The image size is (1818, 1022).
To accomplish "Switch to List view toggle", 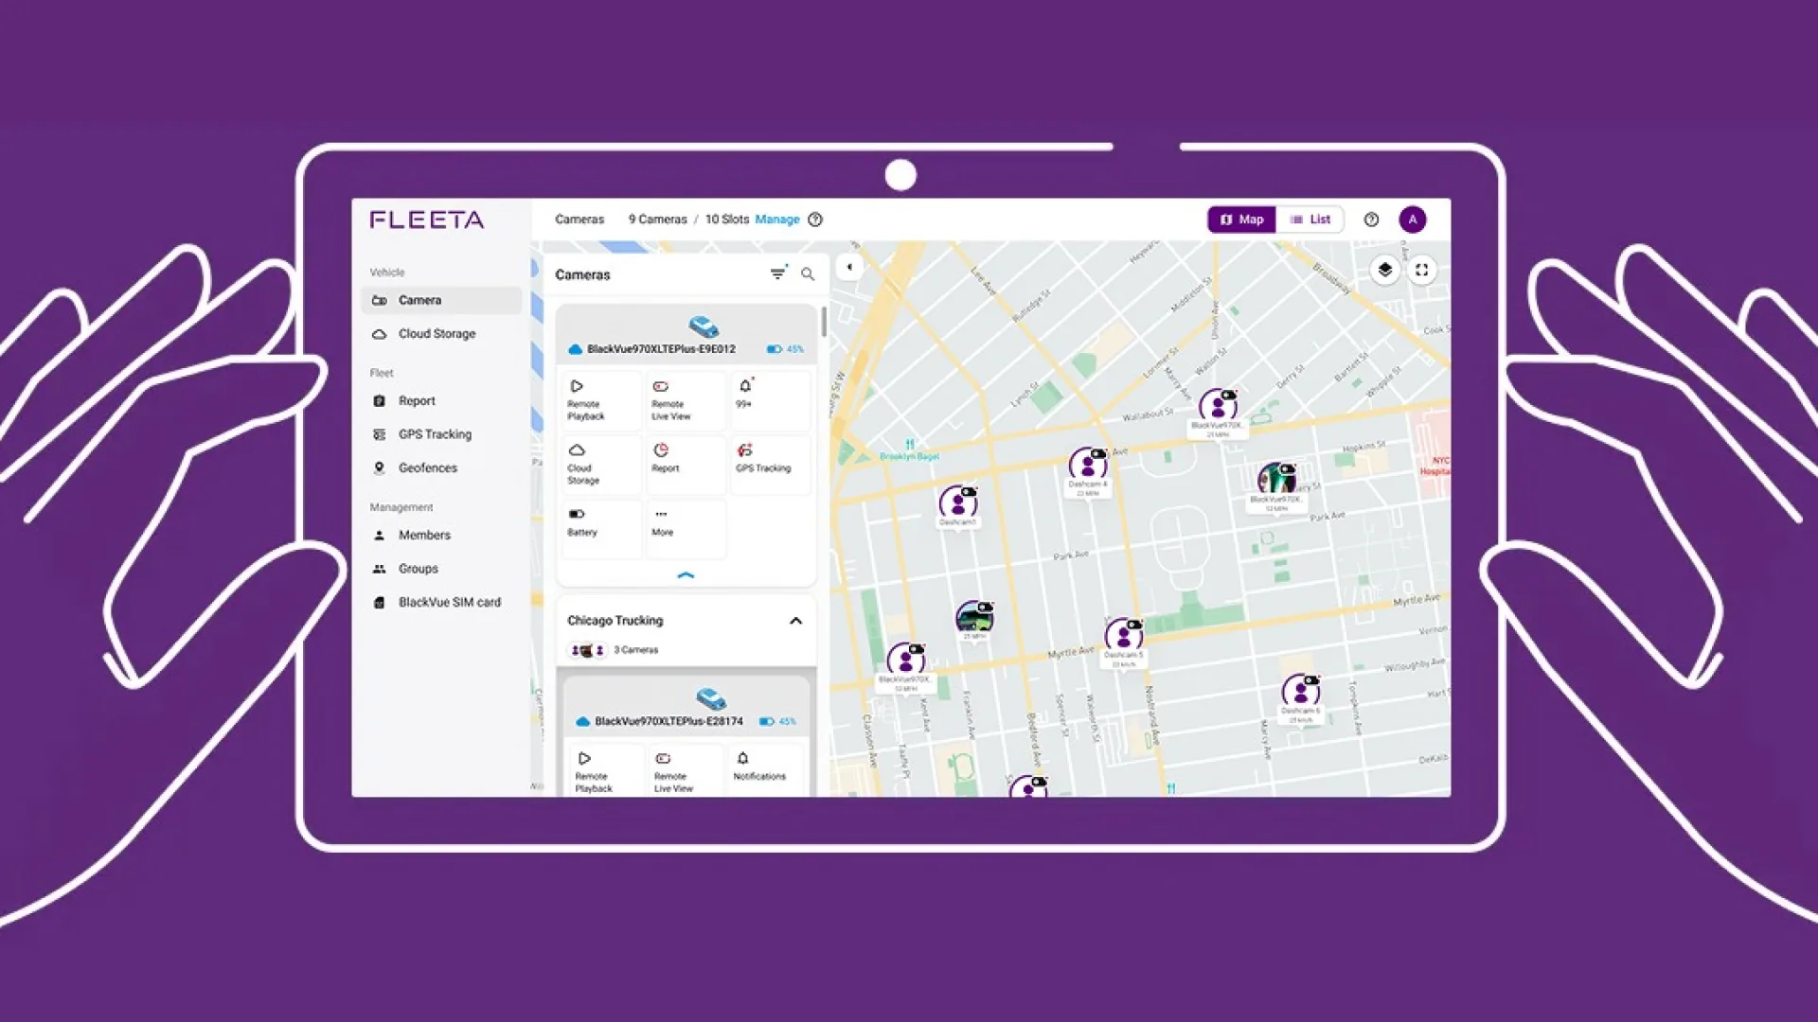I will point(1310,220).
